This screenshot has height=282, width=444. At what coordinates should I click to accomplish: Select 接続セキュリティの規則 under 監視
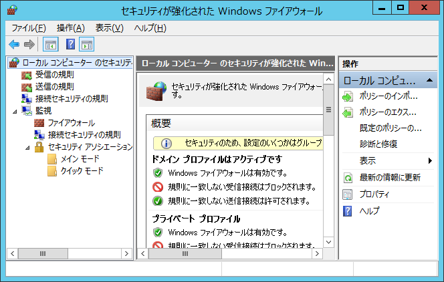point(84,134)
